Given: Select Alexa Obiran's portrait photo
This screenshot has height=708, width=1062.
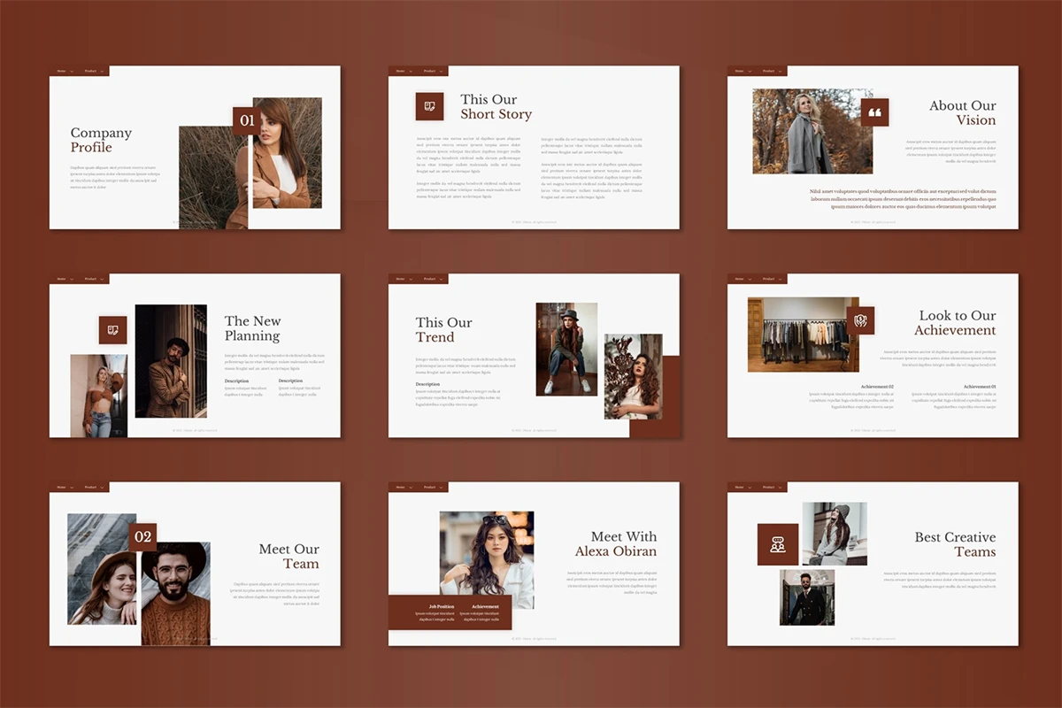Looking at the screenshot, I should [487, 553].
